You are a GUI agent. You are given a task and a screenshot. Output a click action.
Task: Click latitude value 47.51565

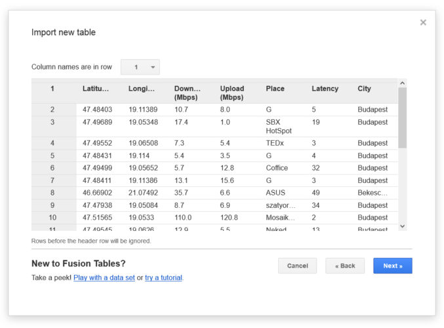[97, 218]
